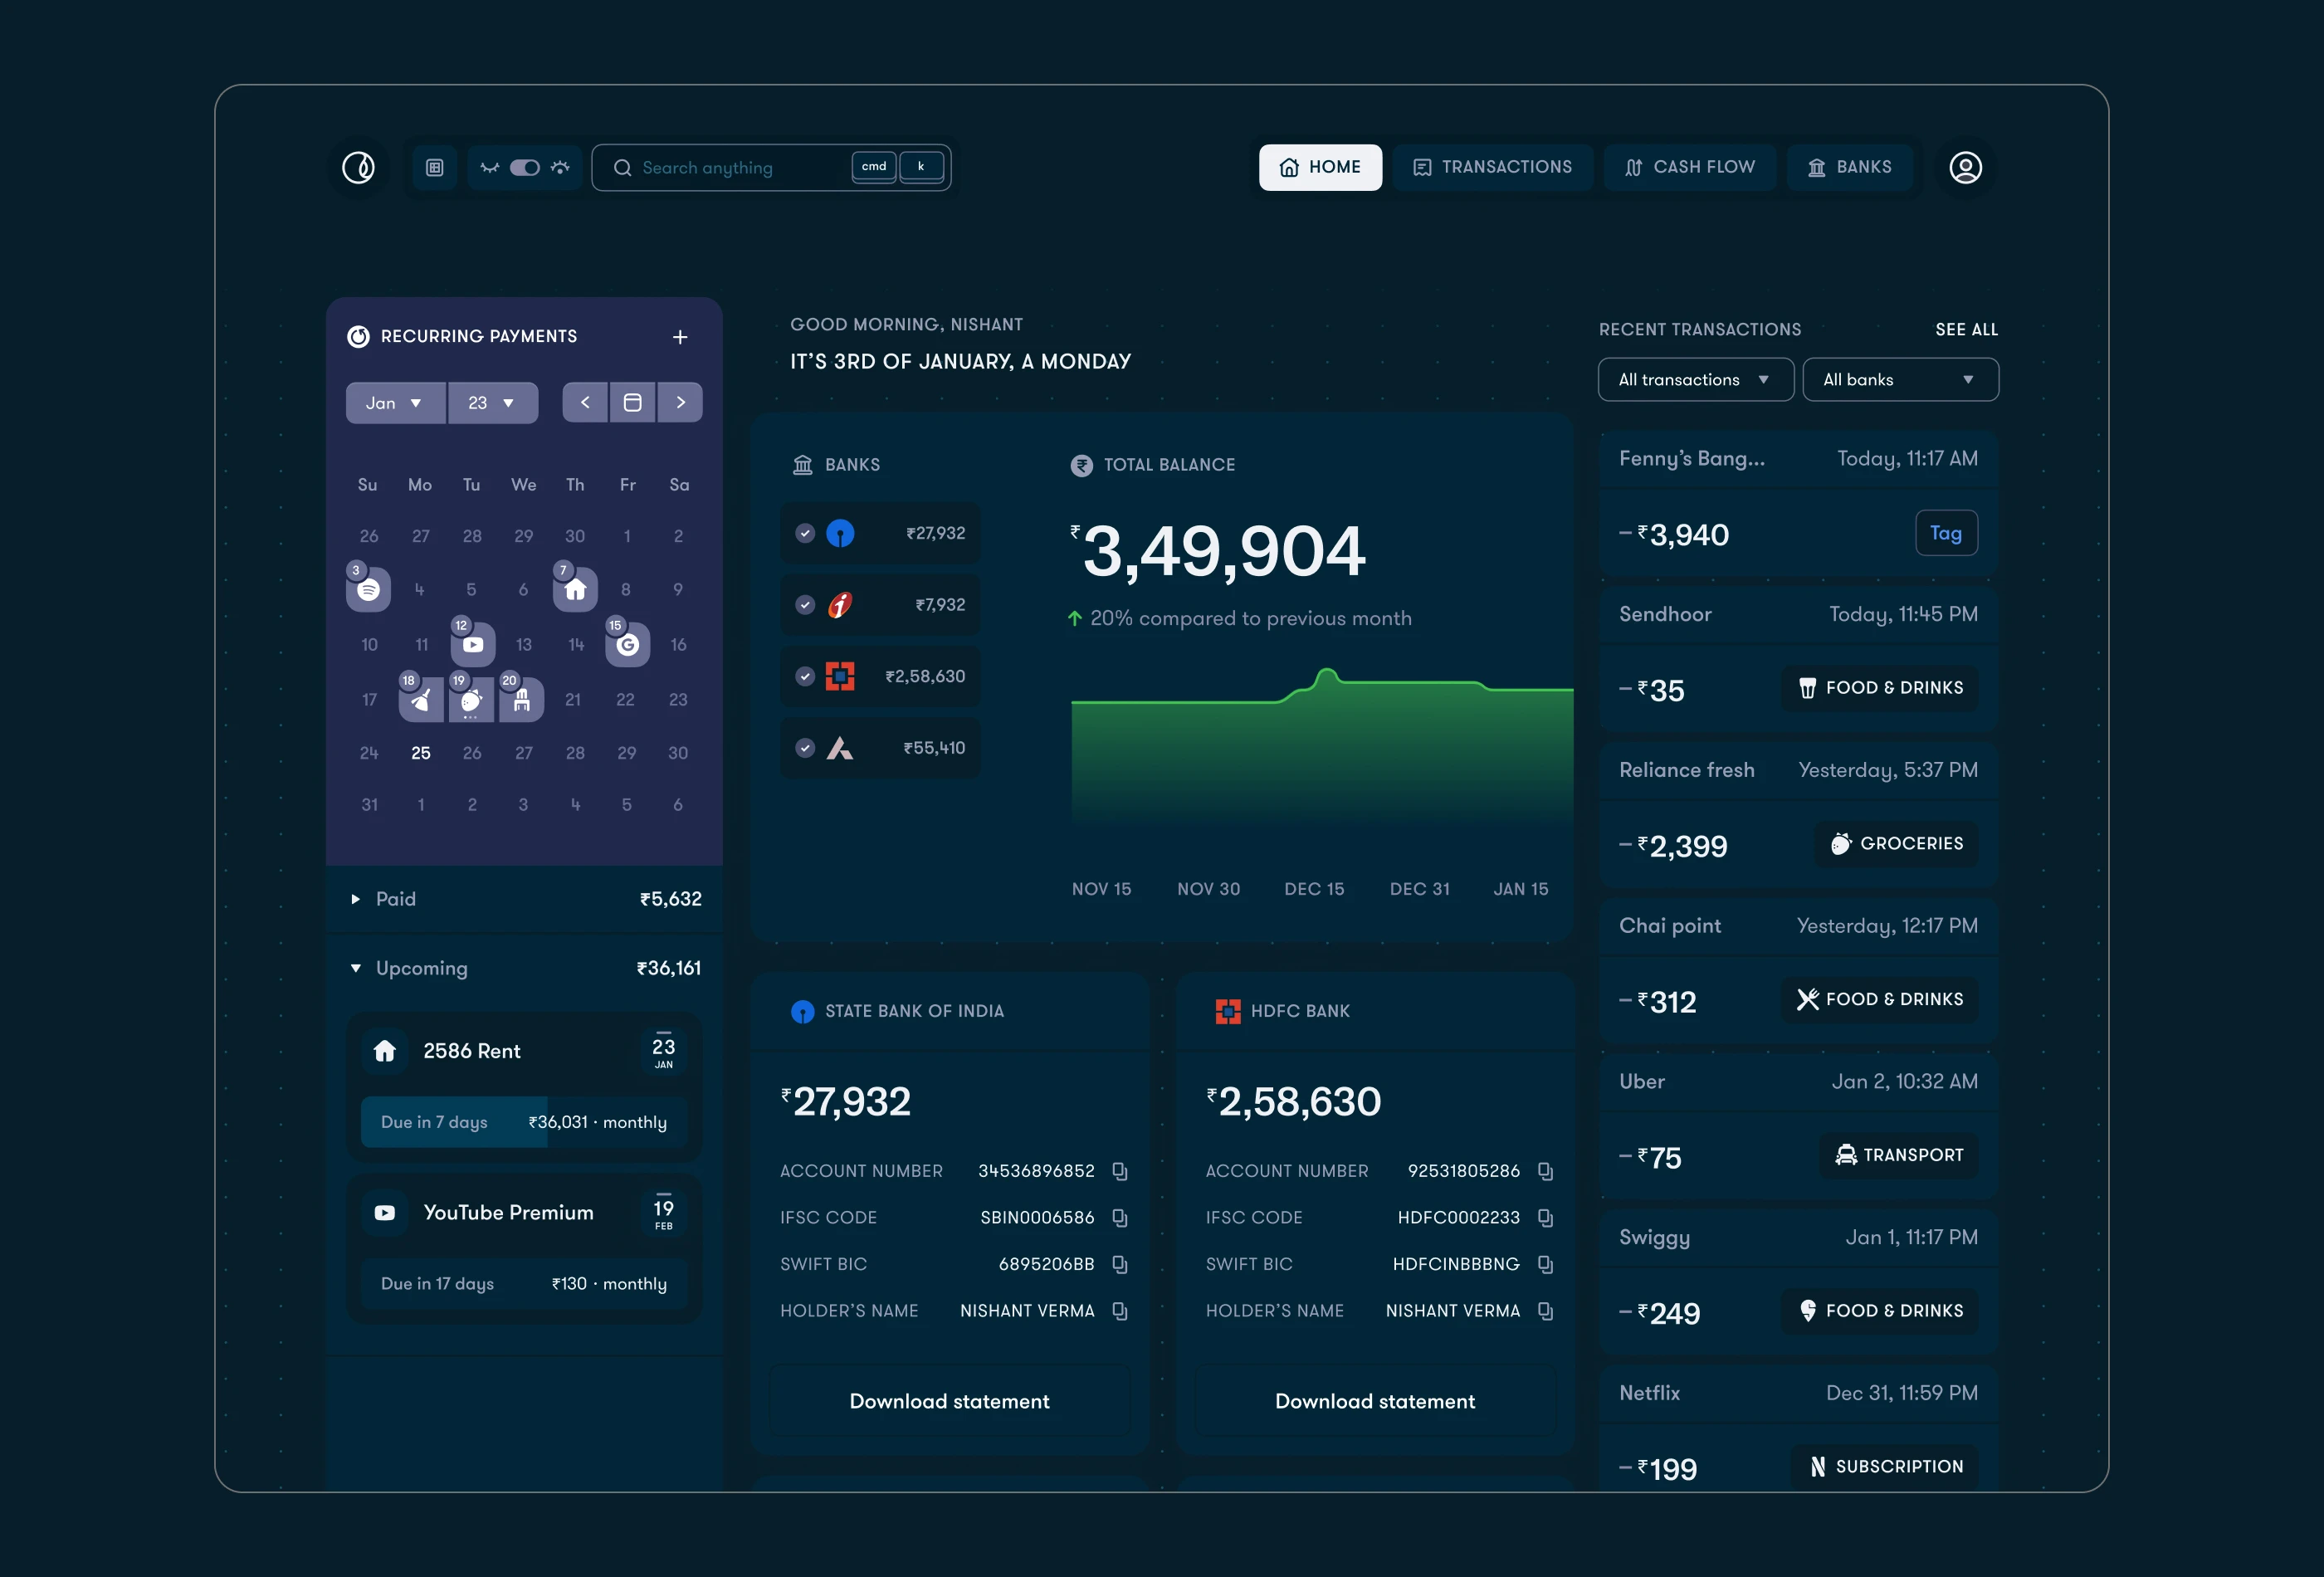Click the add recurring payment plus icon

680,337
